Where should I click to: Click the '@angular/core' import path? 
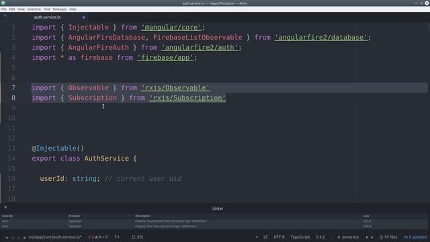171,28
